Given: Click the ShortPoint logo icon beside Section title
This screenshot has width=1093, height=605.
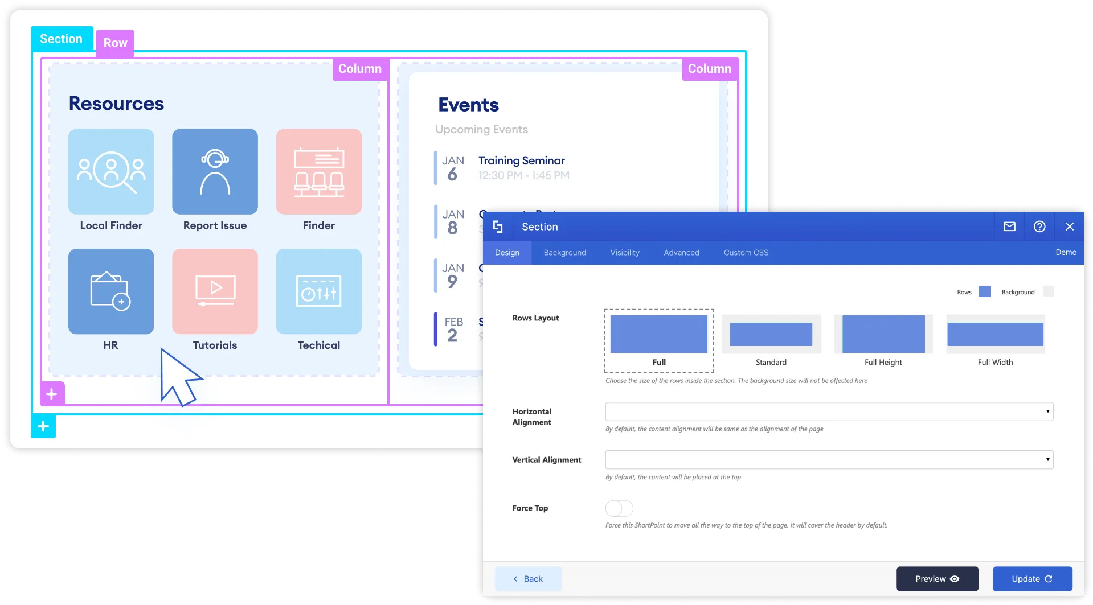Looking at the screenshot, I should point(498,227).
